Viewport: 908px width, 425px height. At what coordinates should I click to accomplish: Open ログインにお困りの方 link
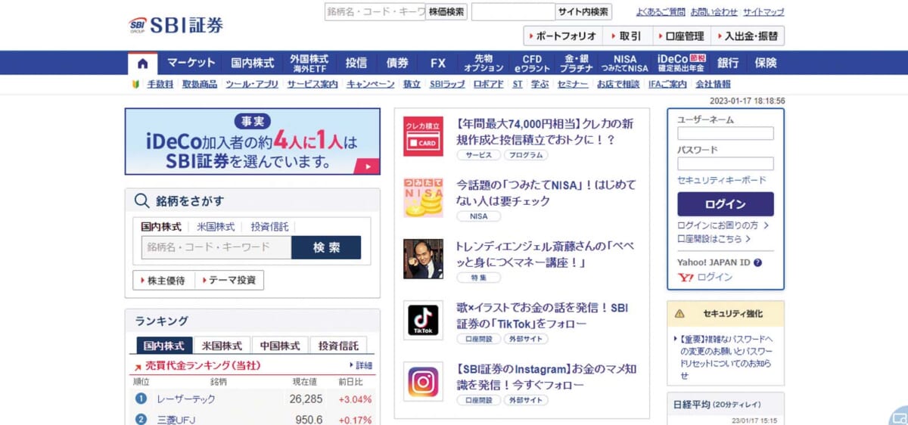click(723, 225)
